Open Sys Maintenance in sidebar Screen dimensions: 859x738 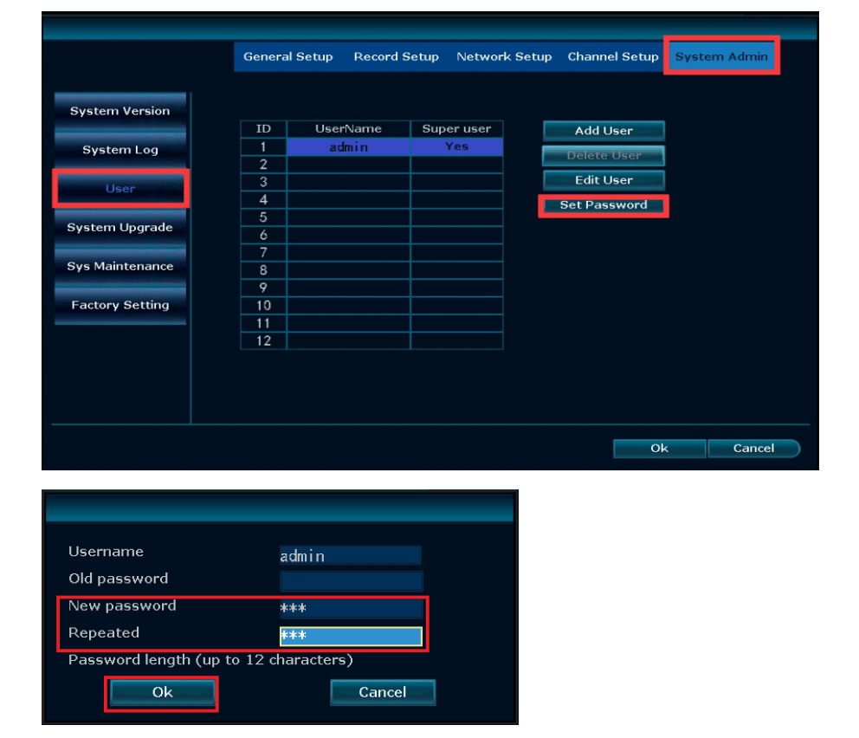pyautogui.click(x=120, y=267)
